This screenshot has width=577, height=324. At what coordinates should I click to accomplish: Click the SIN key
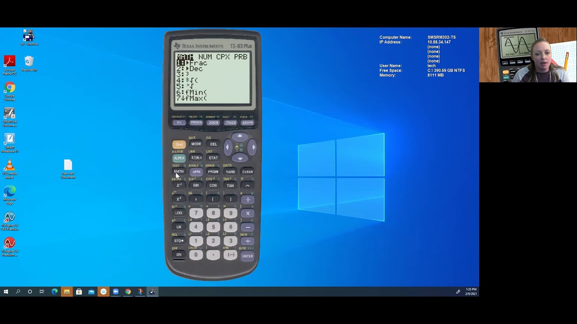point(196,185)
